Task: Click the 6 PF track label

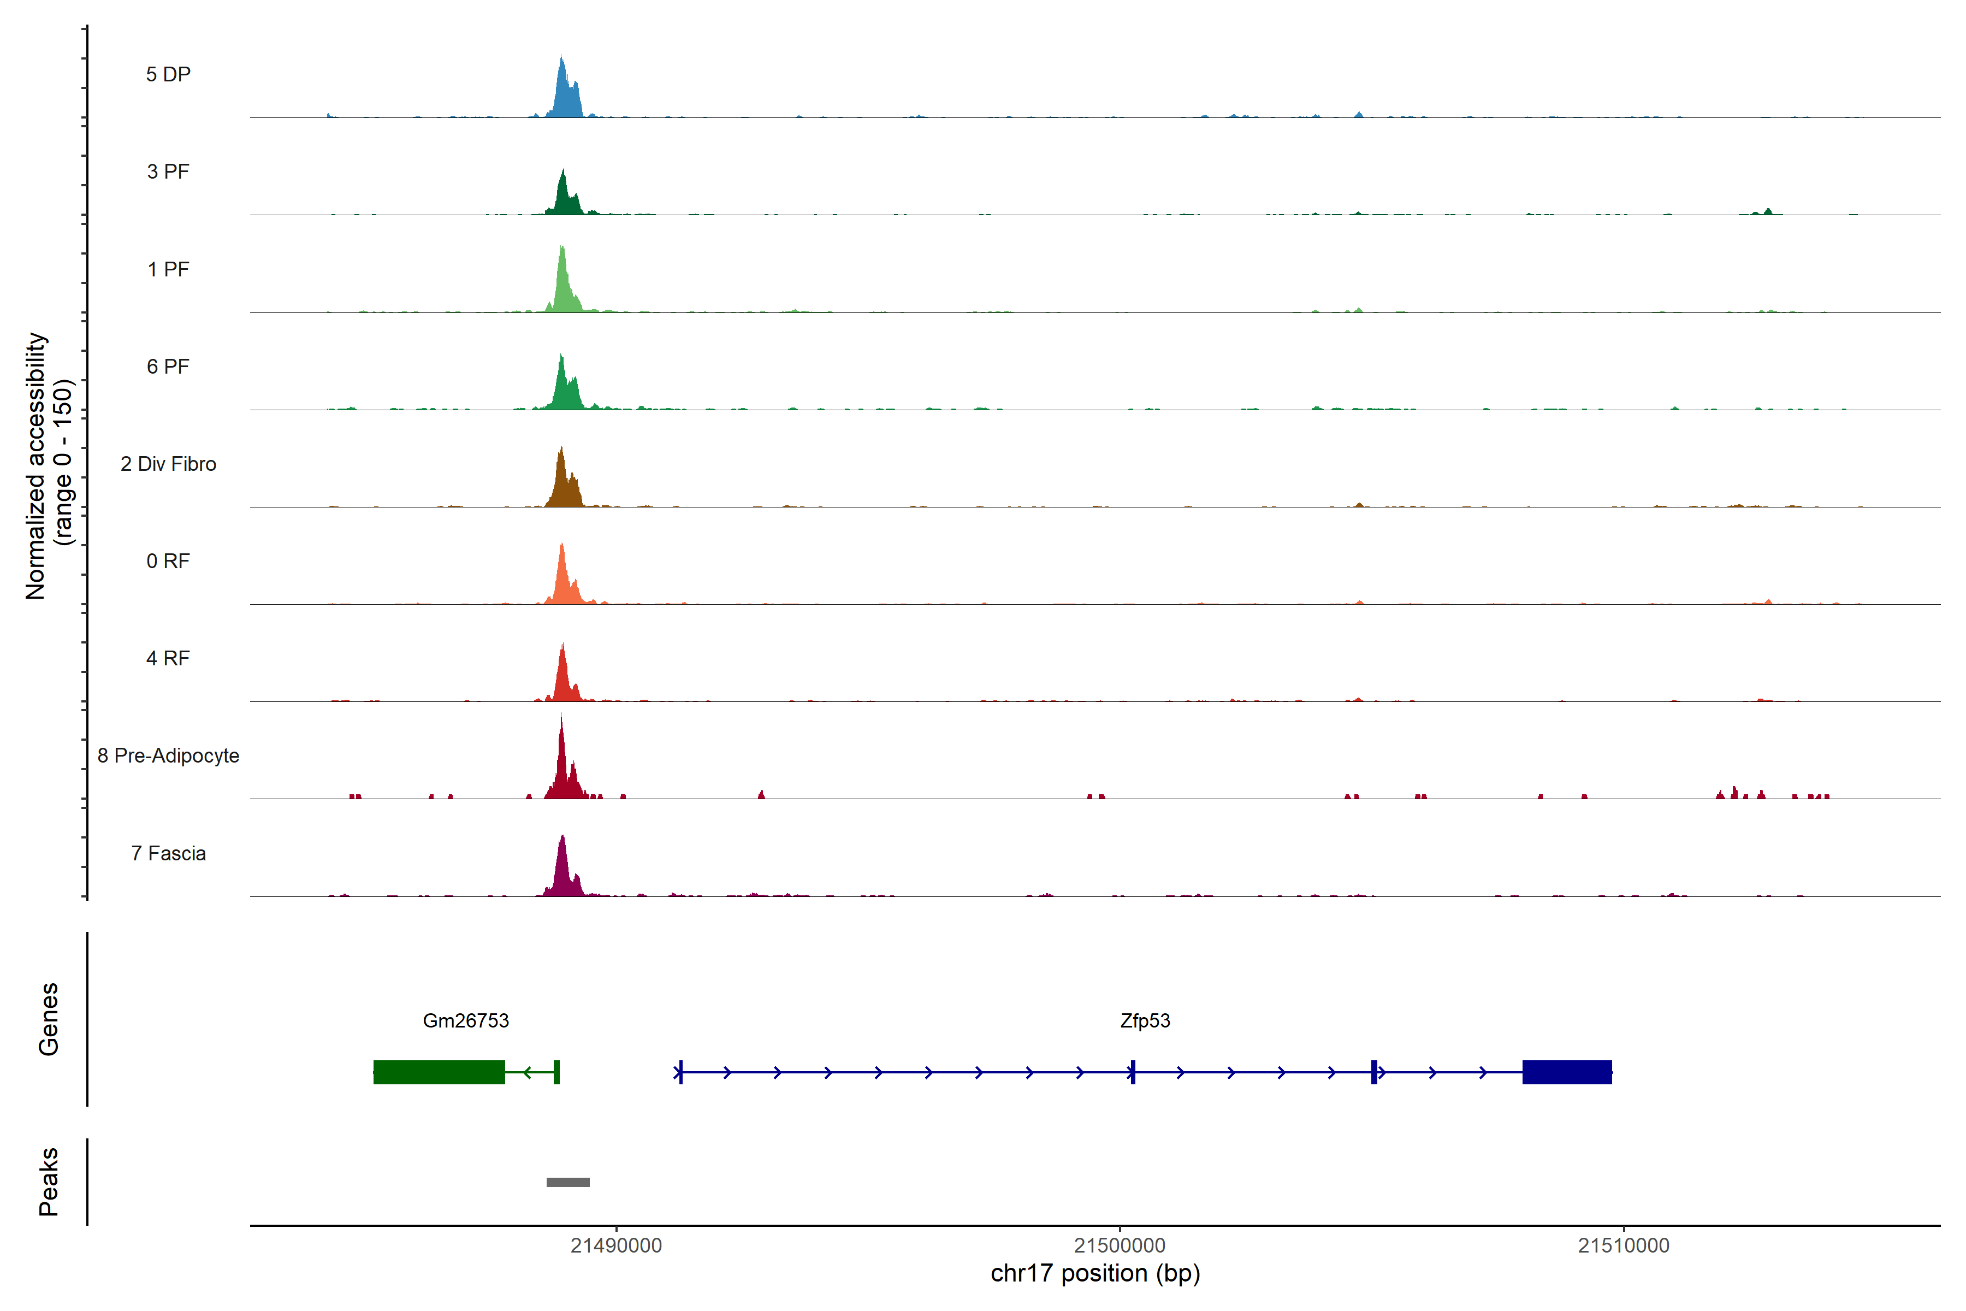Action: point(168,366)
